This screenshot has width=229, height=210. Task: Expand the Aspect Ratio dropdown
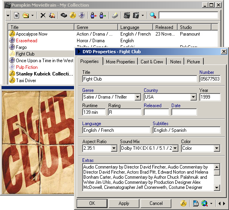point(114,148)
